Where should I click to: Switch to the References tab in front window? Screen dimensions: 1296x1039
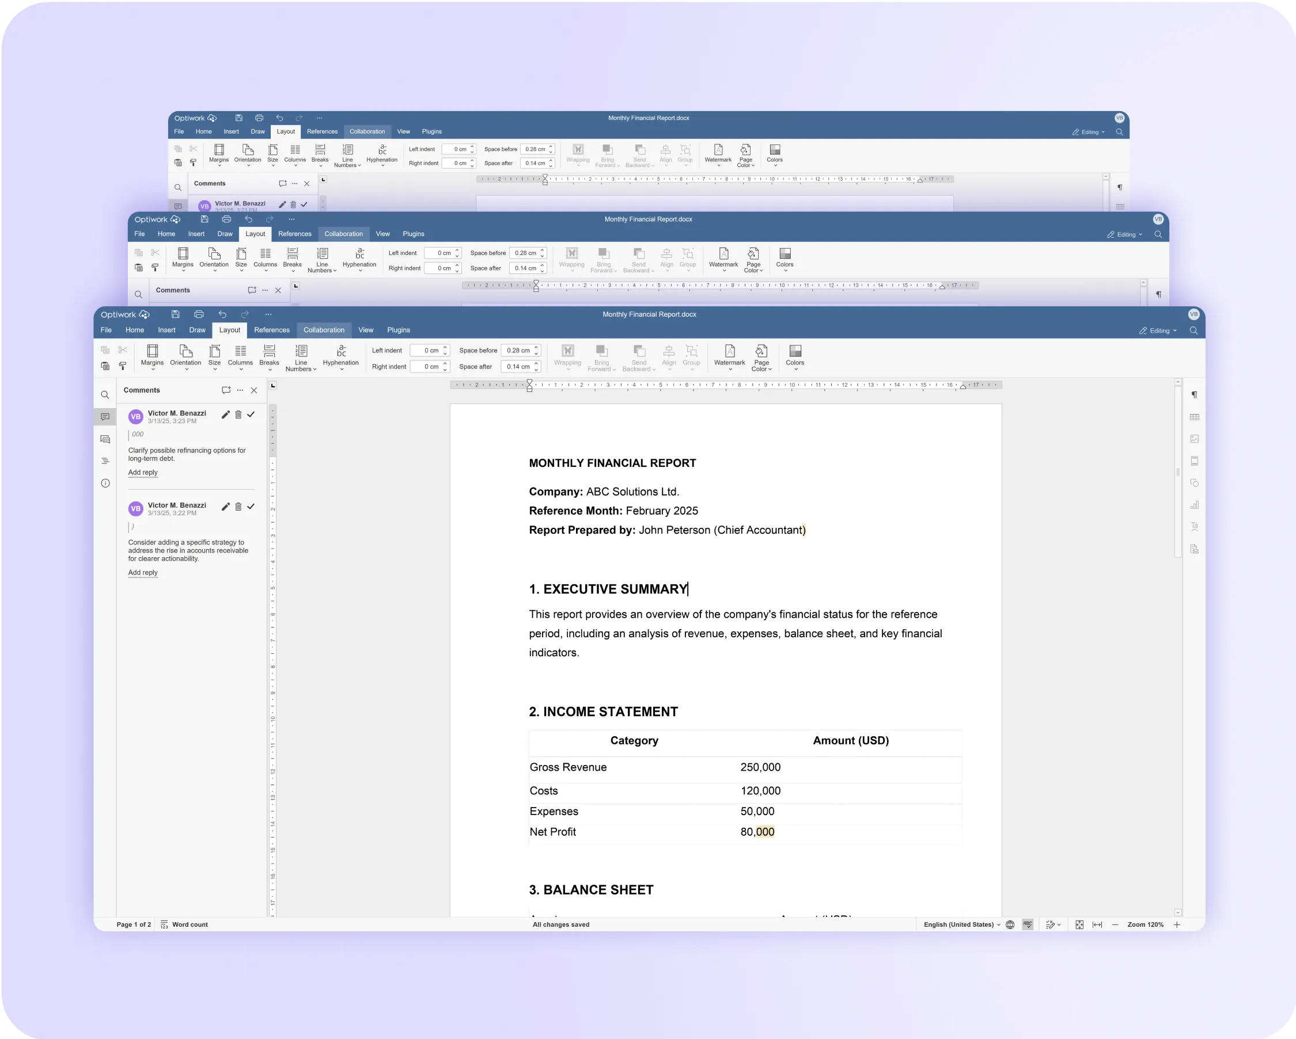tap(272, 330)
